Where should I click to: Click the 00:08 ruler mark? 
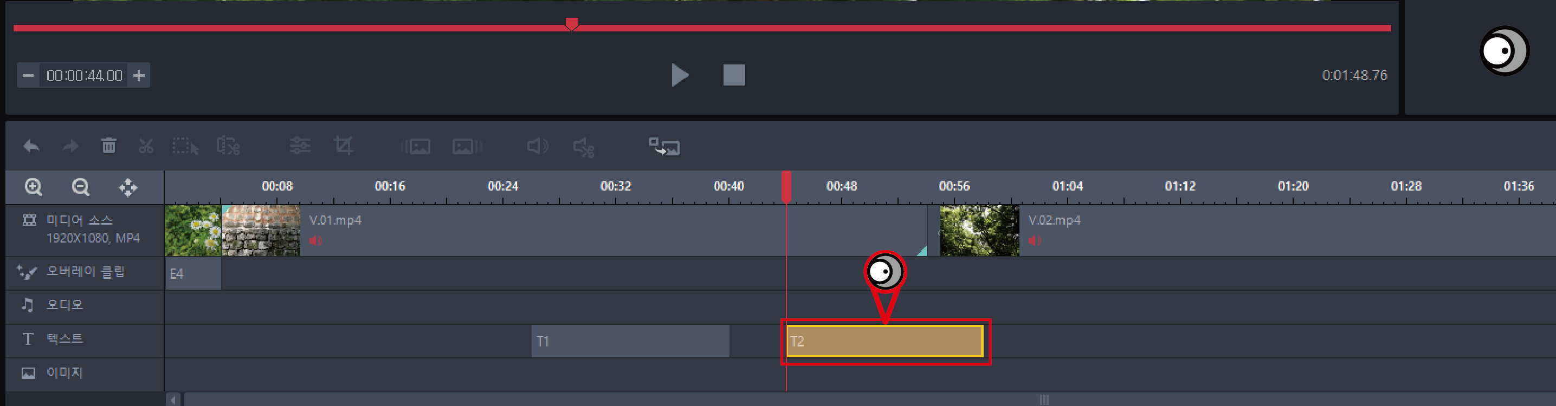pyautogui.click(x=276, y=186)
